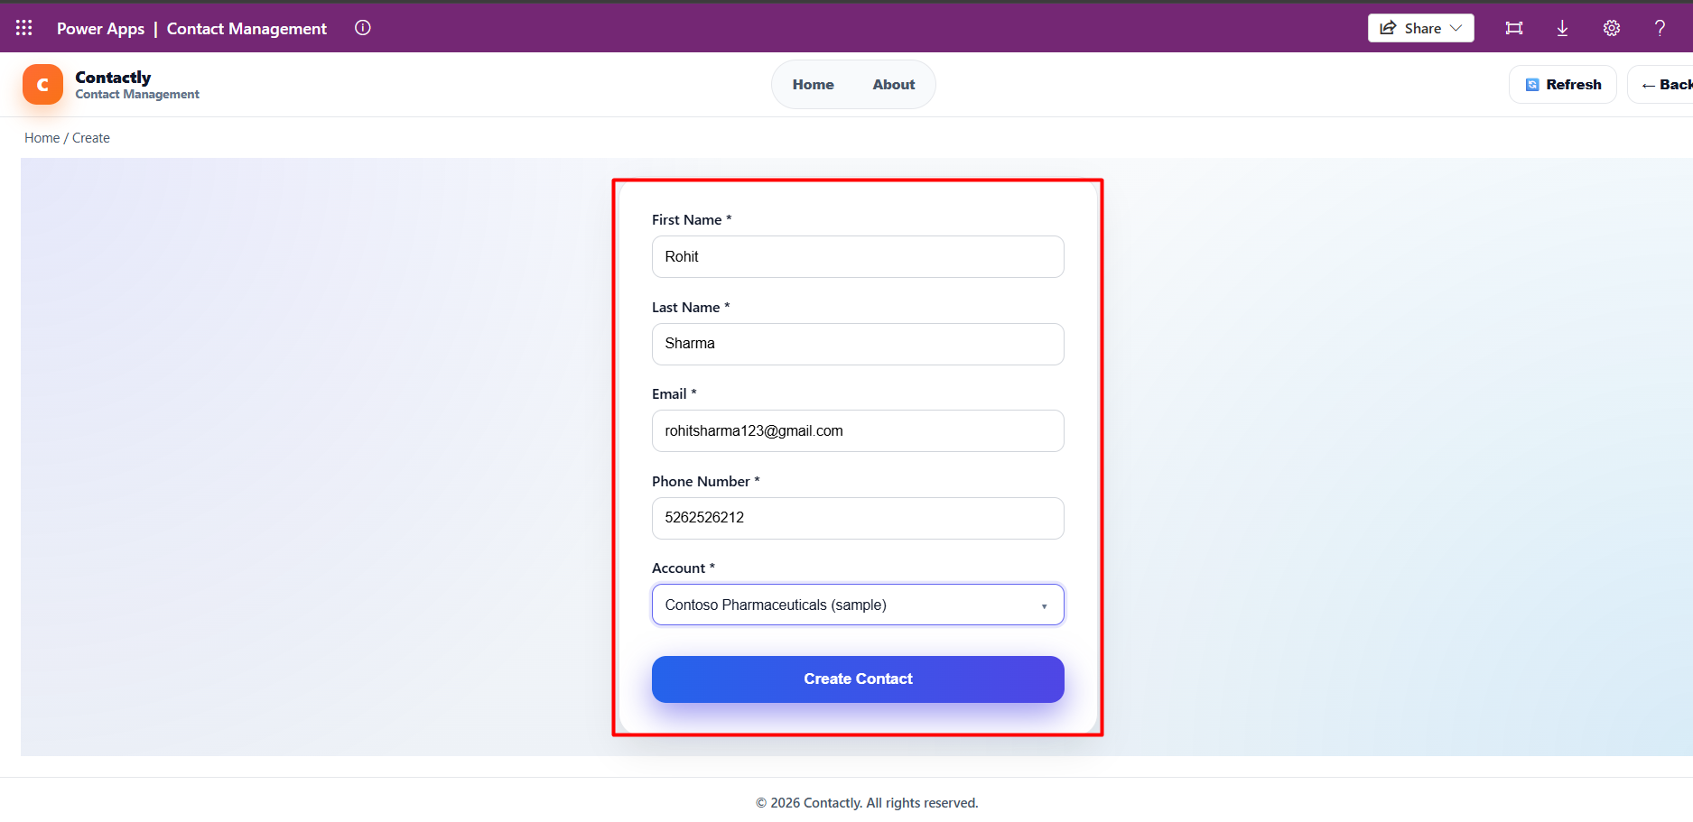Click the Last Name input field
Image resolution: width=1693 pixels, height=822 pixels.
858,344
